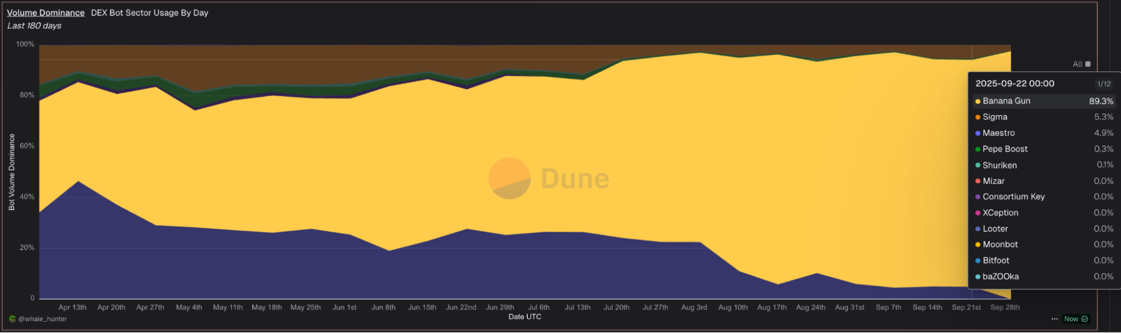
Task: Click the 1/12 page indicator in tooltip
Action: (1104, 84)
